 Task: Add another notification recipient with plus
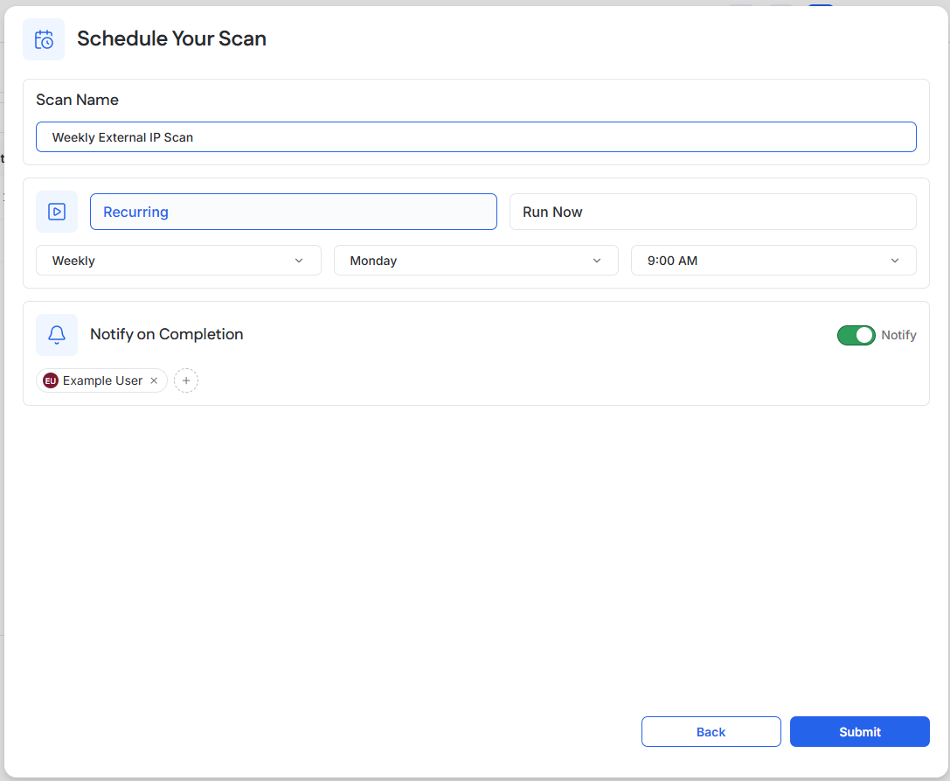click(x=186, y=380)
